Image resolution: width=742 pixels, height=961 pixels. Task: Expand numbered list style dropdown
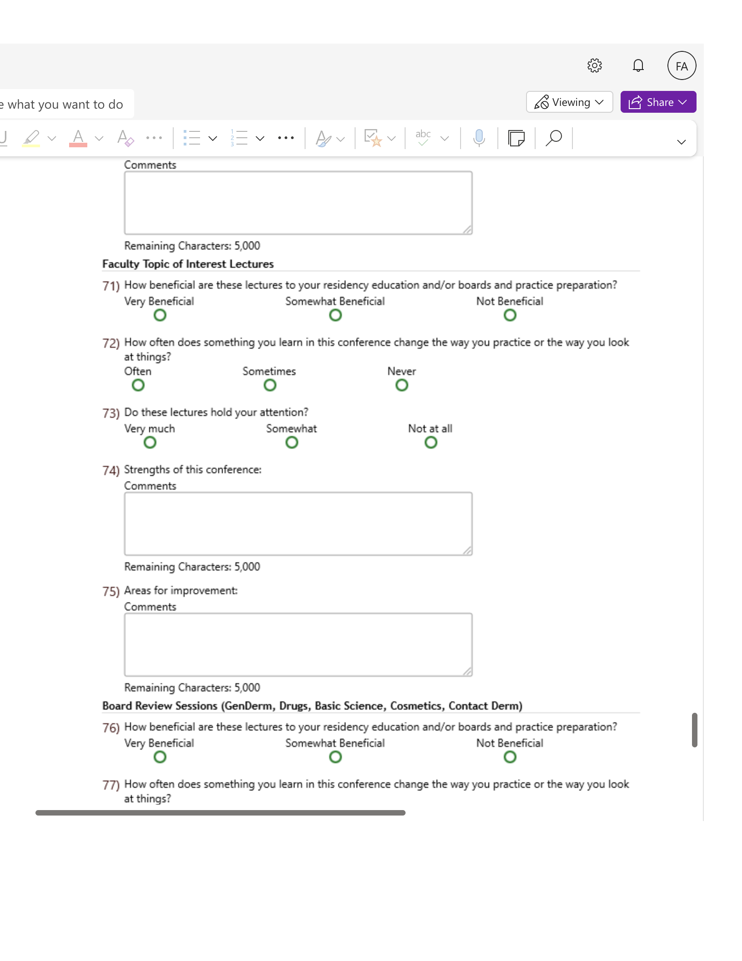pyautogui.click(x=260, y=138)
